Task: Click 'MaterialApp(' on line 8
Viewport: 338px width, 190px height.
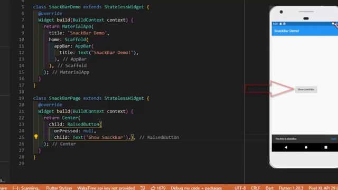Action: pyautogui.click(x=78, y=26)
